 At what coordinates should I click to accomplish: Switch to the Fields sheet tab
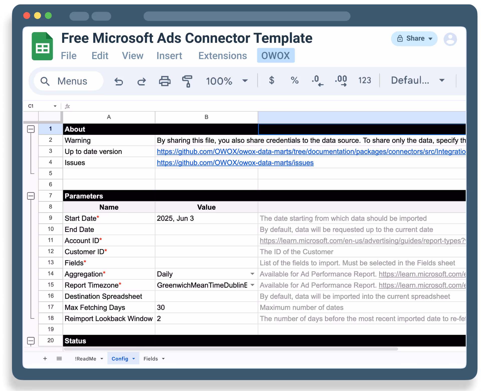(x=151, y=359)
